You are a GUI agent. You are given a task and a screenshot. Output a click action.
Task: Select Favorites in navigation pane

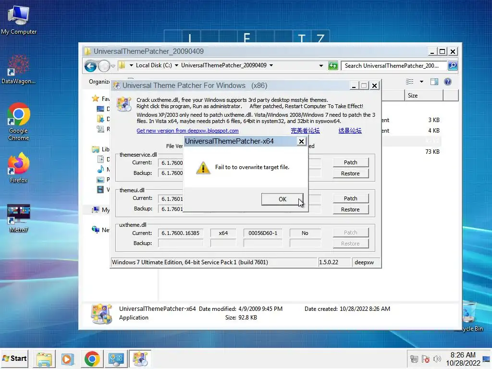pyautogui.click(x=100, y=99)
